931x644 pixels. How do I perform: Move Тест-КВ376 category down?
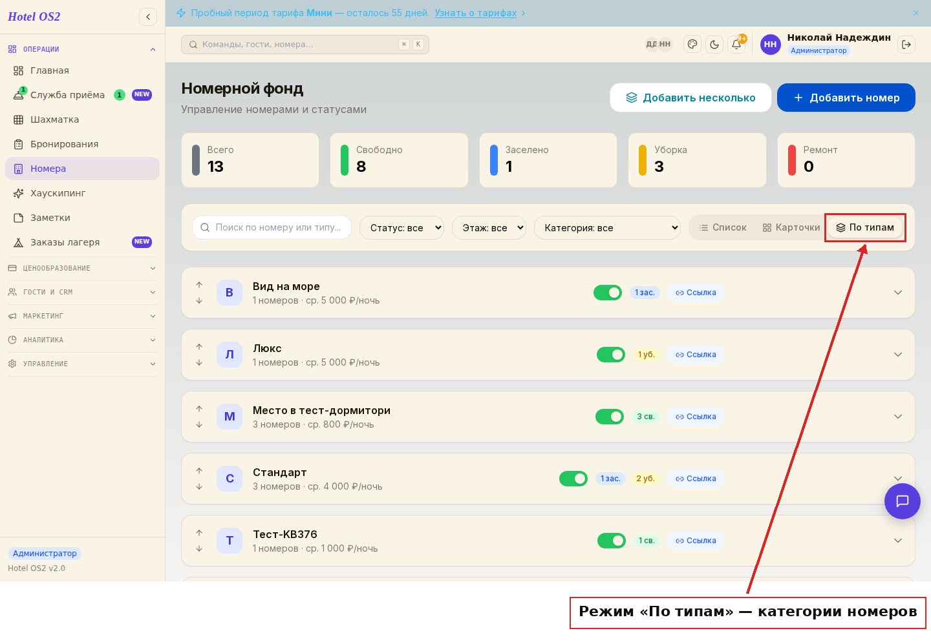[x=199, y=548]
